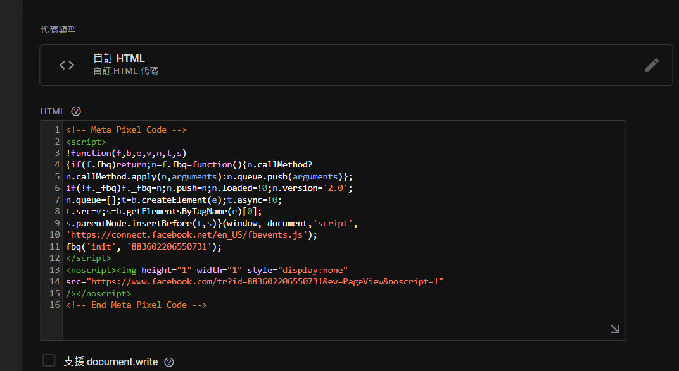679x371 pixels.
Task: Click the code brackets icon beside 自訂 HTML
Action: [x=67, y=65]
